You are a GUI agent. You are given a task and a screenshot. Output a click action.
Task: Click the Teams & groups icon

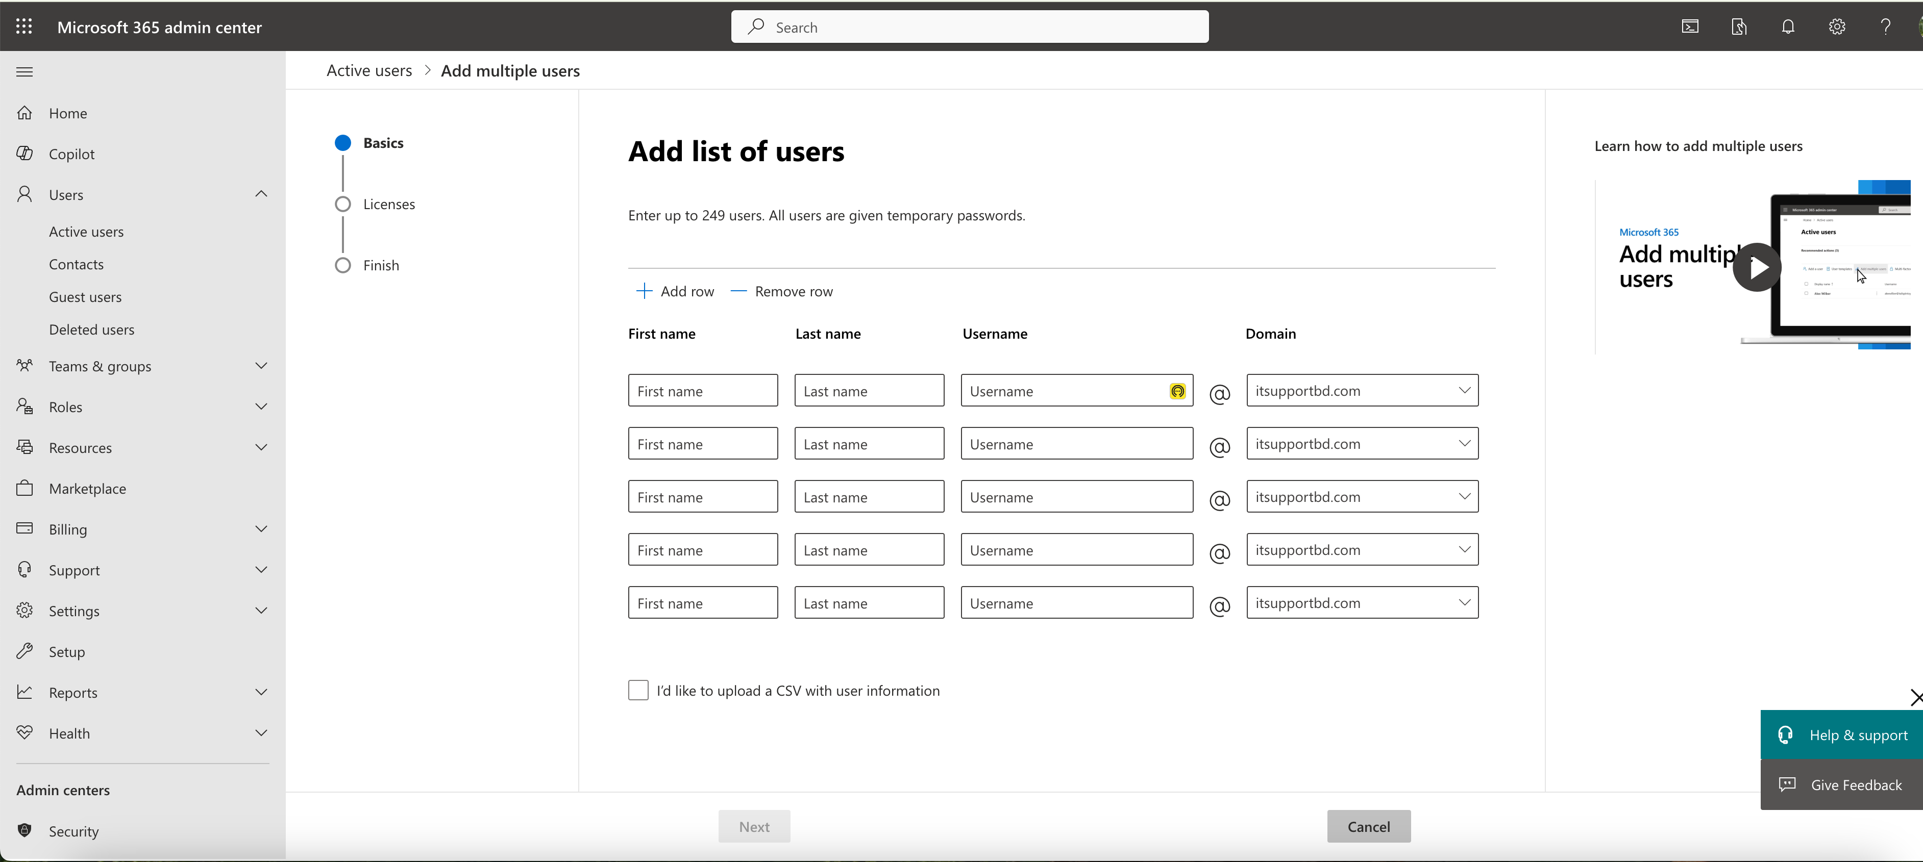pyautogui.click(x=24, y=366)
